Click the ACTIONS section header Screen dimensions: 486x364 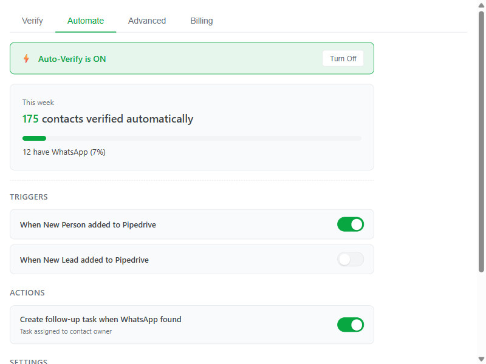click(x=27, y=292)
